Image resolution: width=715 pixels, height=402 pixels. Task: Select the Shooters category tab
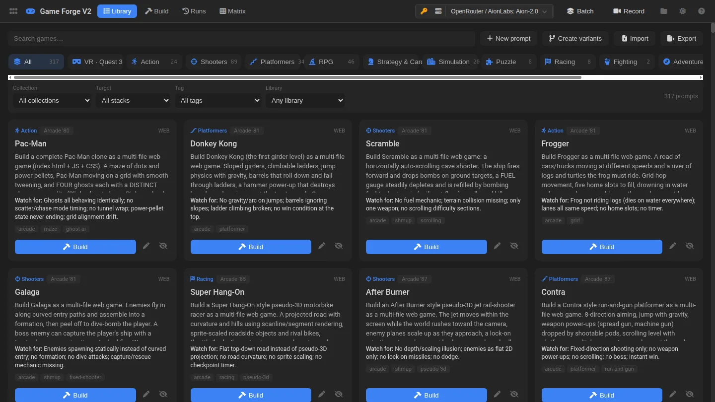pyautogui.click(x=214, y=62)
